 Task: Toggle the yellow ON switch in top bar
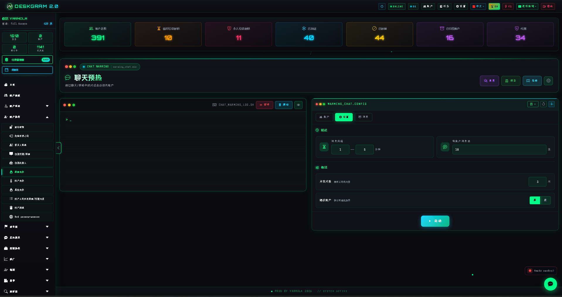(494, 6)
